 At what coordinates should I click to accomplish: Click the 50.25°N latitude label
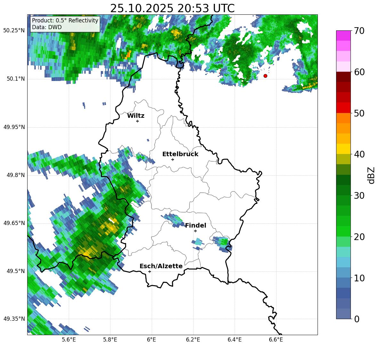coord(14,31)
